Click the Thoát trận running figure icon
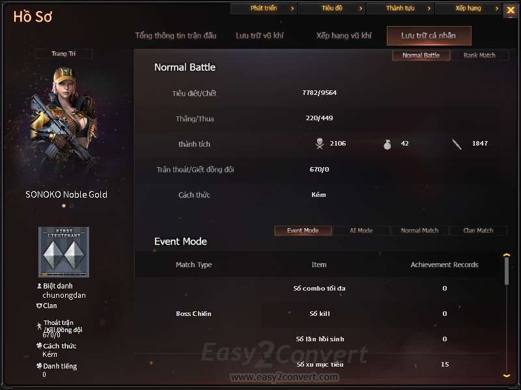 point(39,326)
